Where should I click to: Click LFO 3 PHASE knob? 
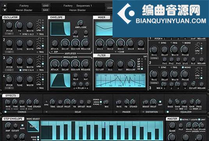pyautogui.click(x=185, y=74)
